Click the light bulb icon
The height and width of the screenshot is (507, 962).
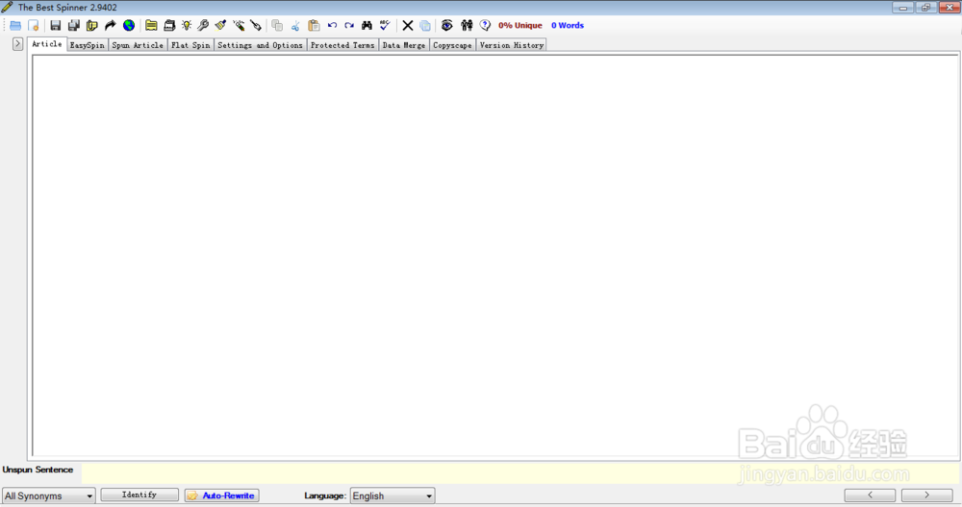click(x=187, y=26)
